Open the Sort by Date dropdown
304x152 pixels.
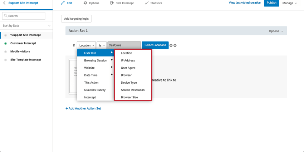point(26,26)
